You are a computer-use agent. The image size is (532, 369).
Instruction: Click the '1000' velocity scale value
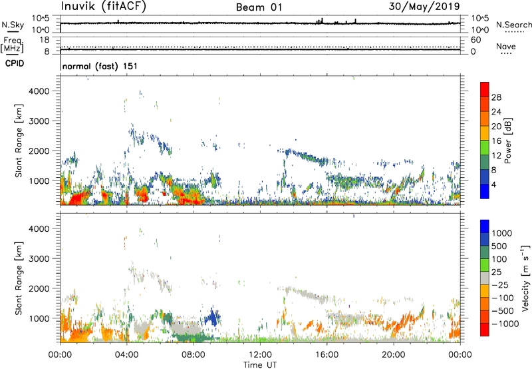(502, 233)
